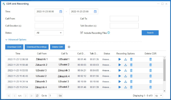The image size is (171, 100).
Task: Click the Talk D... column header
Action: (x=94, y=54)
